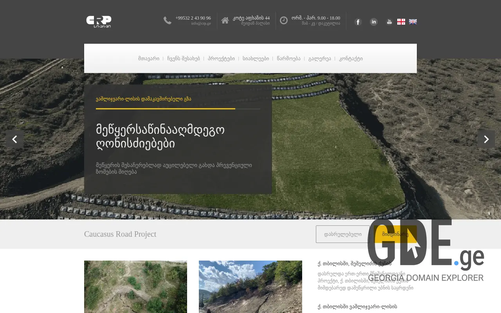The image size is (501, 313).
Task: Open the წარმოება menu item
Action: tap(289, 58)
